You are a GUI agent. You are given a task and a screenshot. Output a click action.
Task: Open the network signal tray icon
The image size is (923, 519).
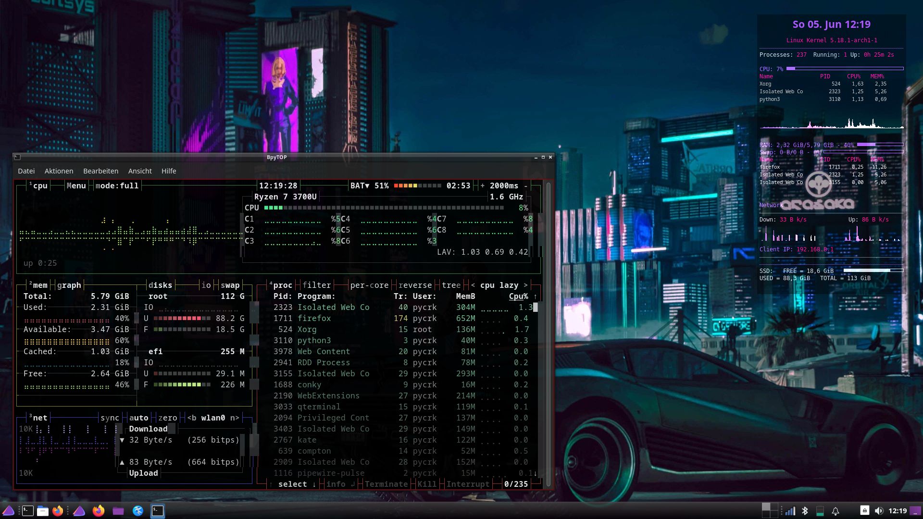pos(789,511)
